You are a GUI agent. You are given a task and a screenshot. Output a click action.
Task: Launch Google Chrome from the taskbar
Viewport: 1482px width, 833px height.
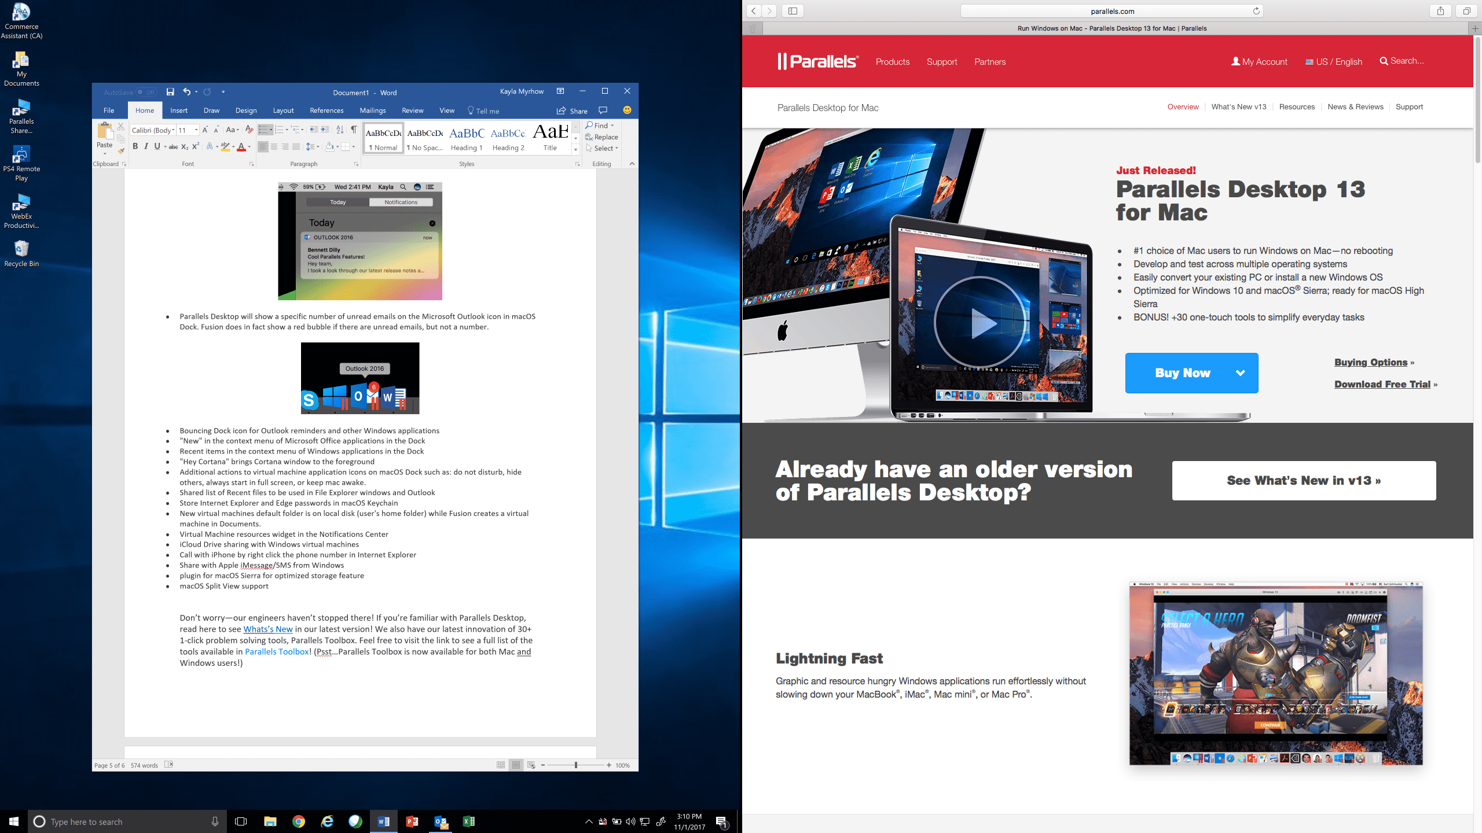[x=299, y=821]
